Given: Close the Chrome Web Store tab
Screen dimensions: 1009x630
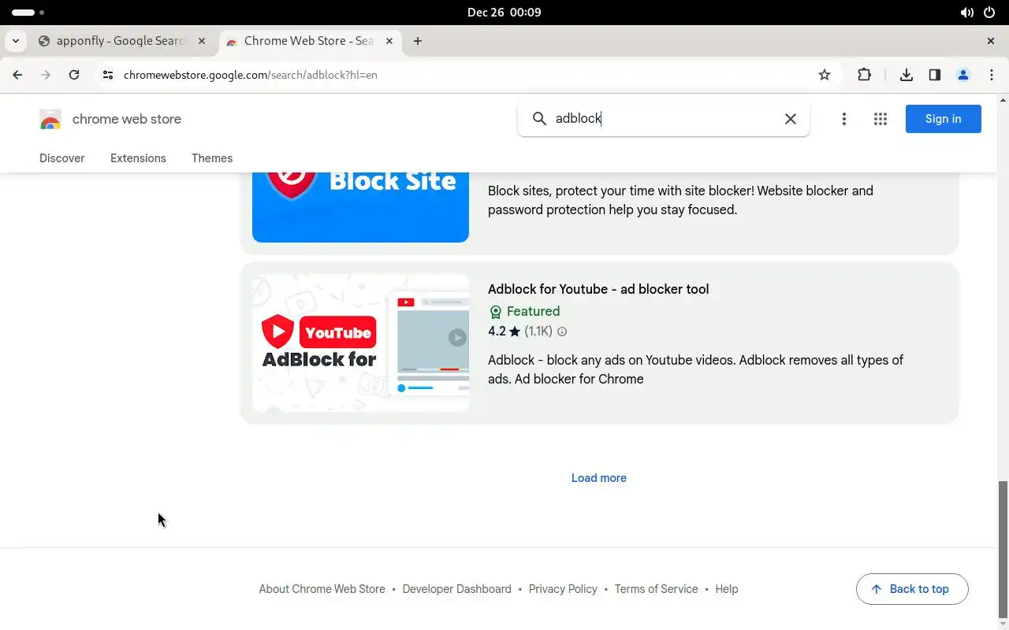Looking at the screenshot, I should (x=389, y=41).
